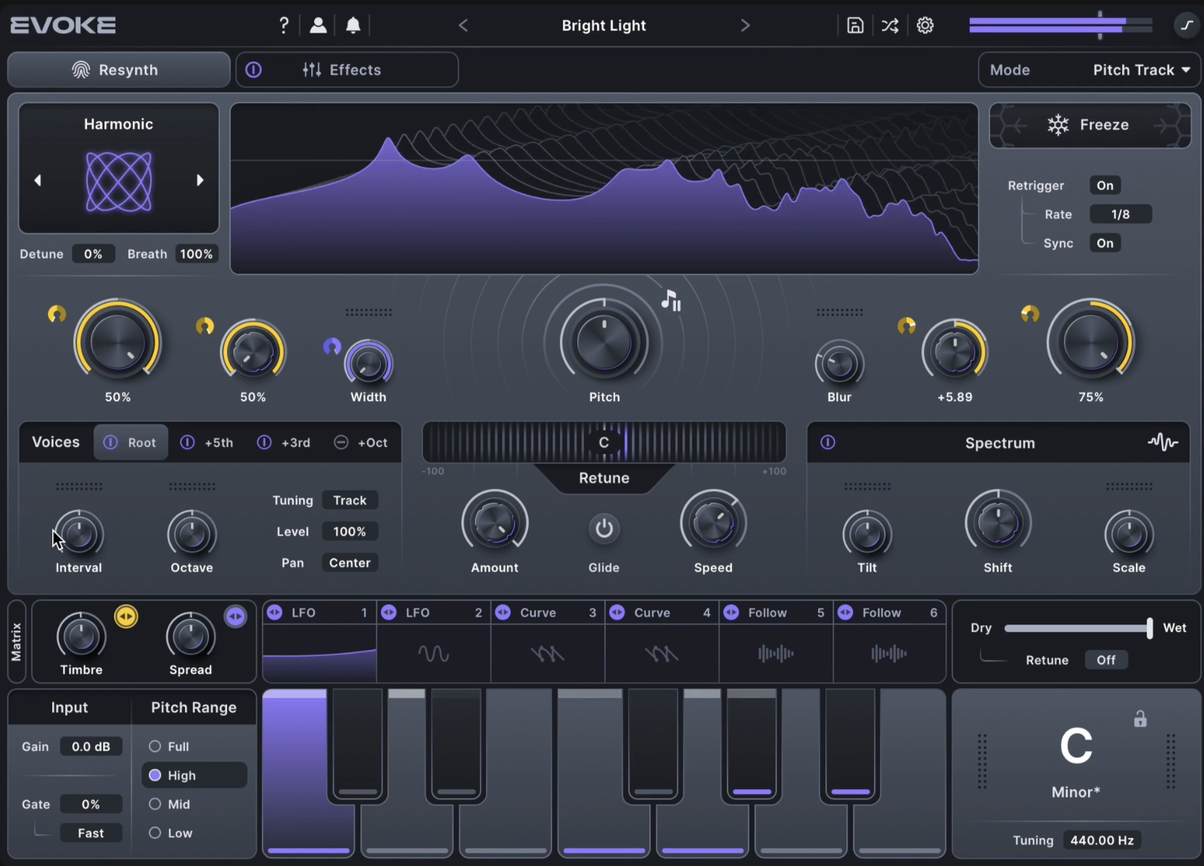The width and height of the screenshot is (1204, 866).
Task: Open voice Level 100% field
Action: 350,532
